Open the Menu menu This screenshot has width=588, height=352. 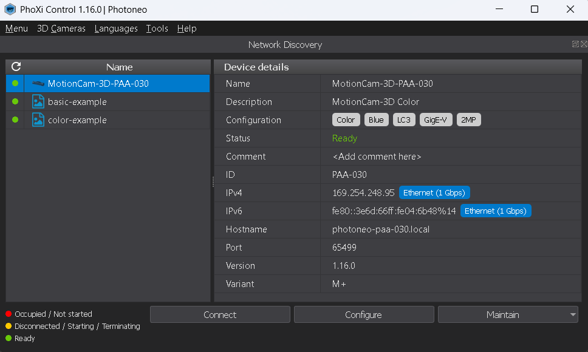point(16,29)
